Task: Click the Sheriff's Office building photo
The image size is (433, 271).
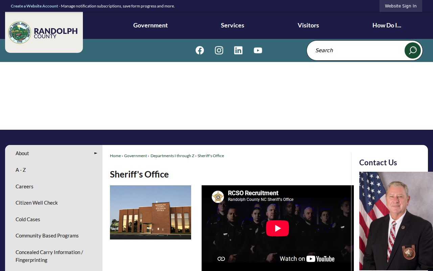Action: [x=151, y=212]
